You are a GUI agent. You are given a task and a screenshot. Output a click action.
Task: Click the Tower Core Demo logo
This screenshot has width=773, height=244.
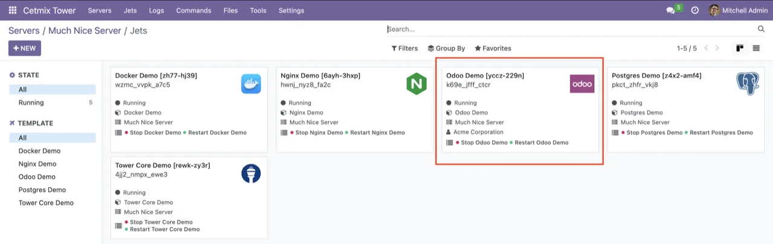[251, 173]
